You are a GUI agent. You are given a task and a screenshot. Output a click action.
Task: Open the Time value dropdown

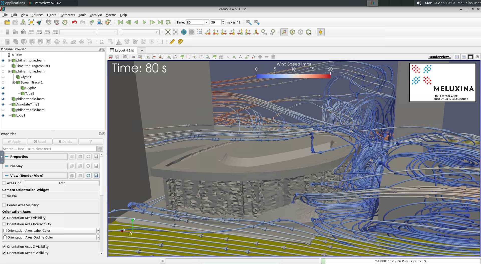(206, 22)
